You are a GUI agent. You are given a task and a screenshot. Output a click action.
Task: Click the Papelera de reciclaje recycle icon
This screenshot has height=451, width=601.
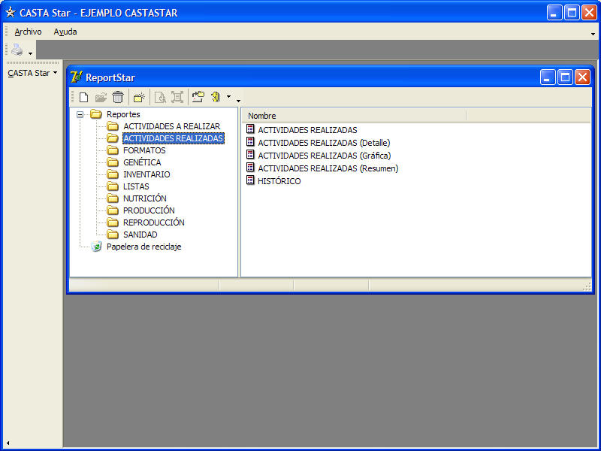[96, 247]
